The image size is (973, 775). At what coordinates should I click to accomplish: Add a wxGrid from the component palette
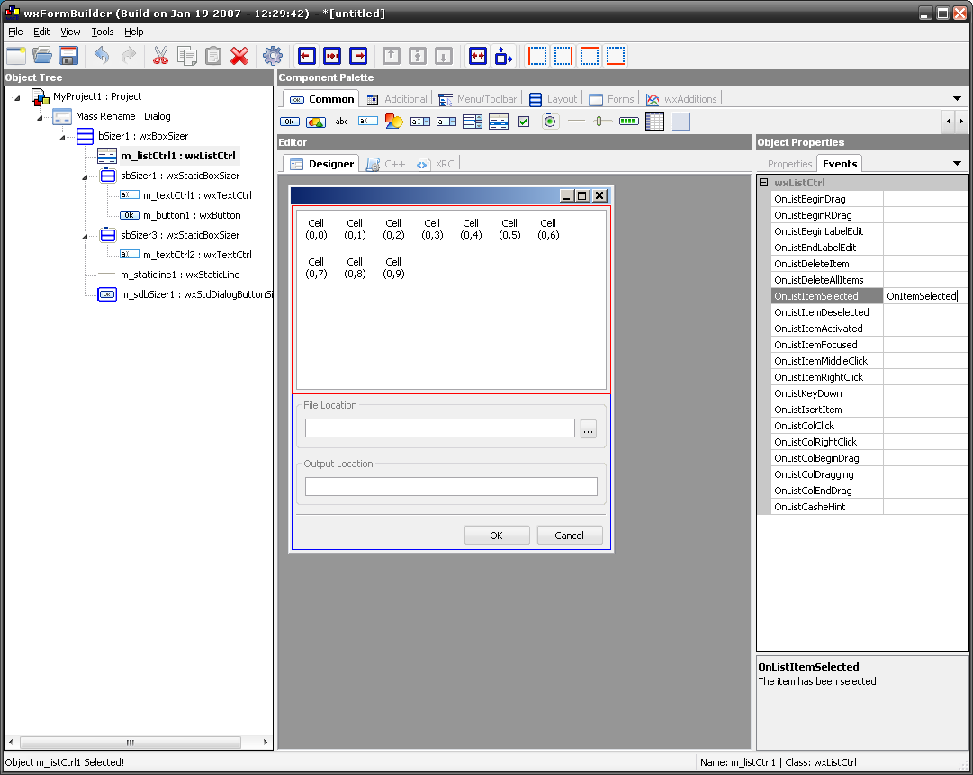(655, 122)
